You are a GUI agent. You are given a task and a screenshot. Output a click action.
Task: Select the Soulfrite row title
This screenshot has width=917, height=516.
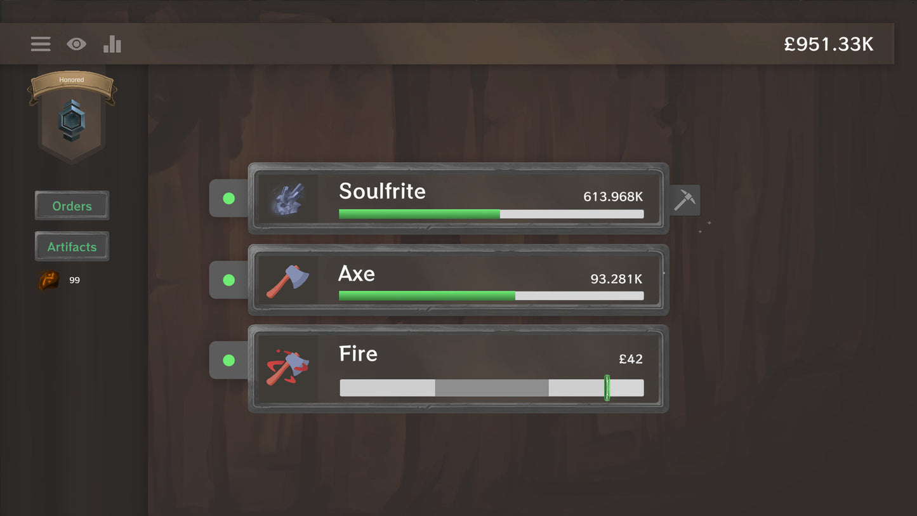(382, 191)
